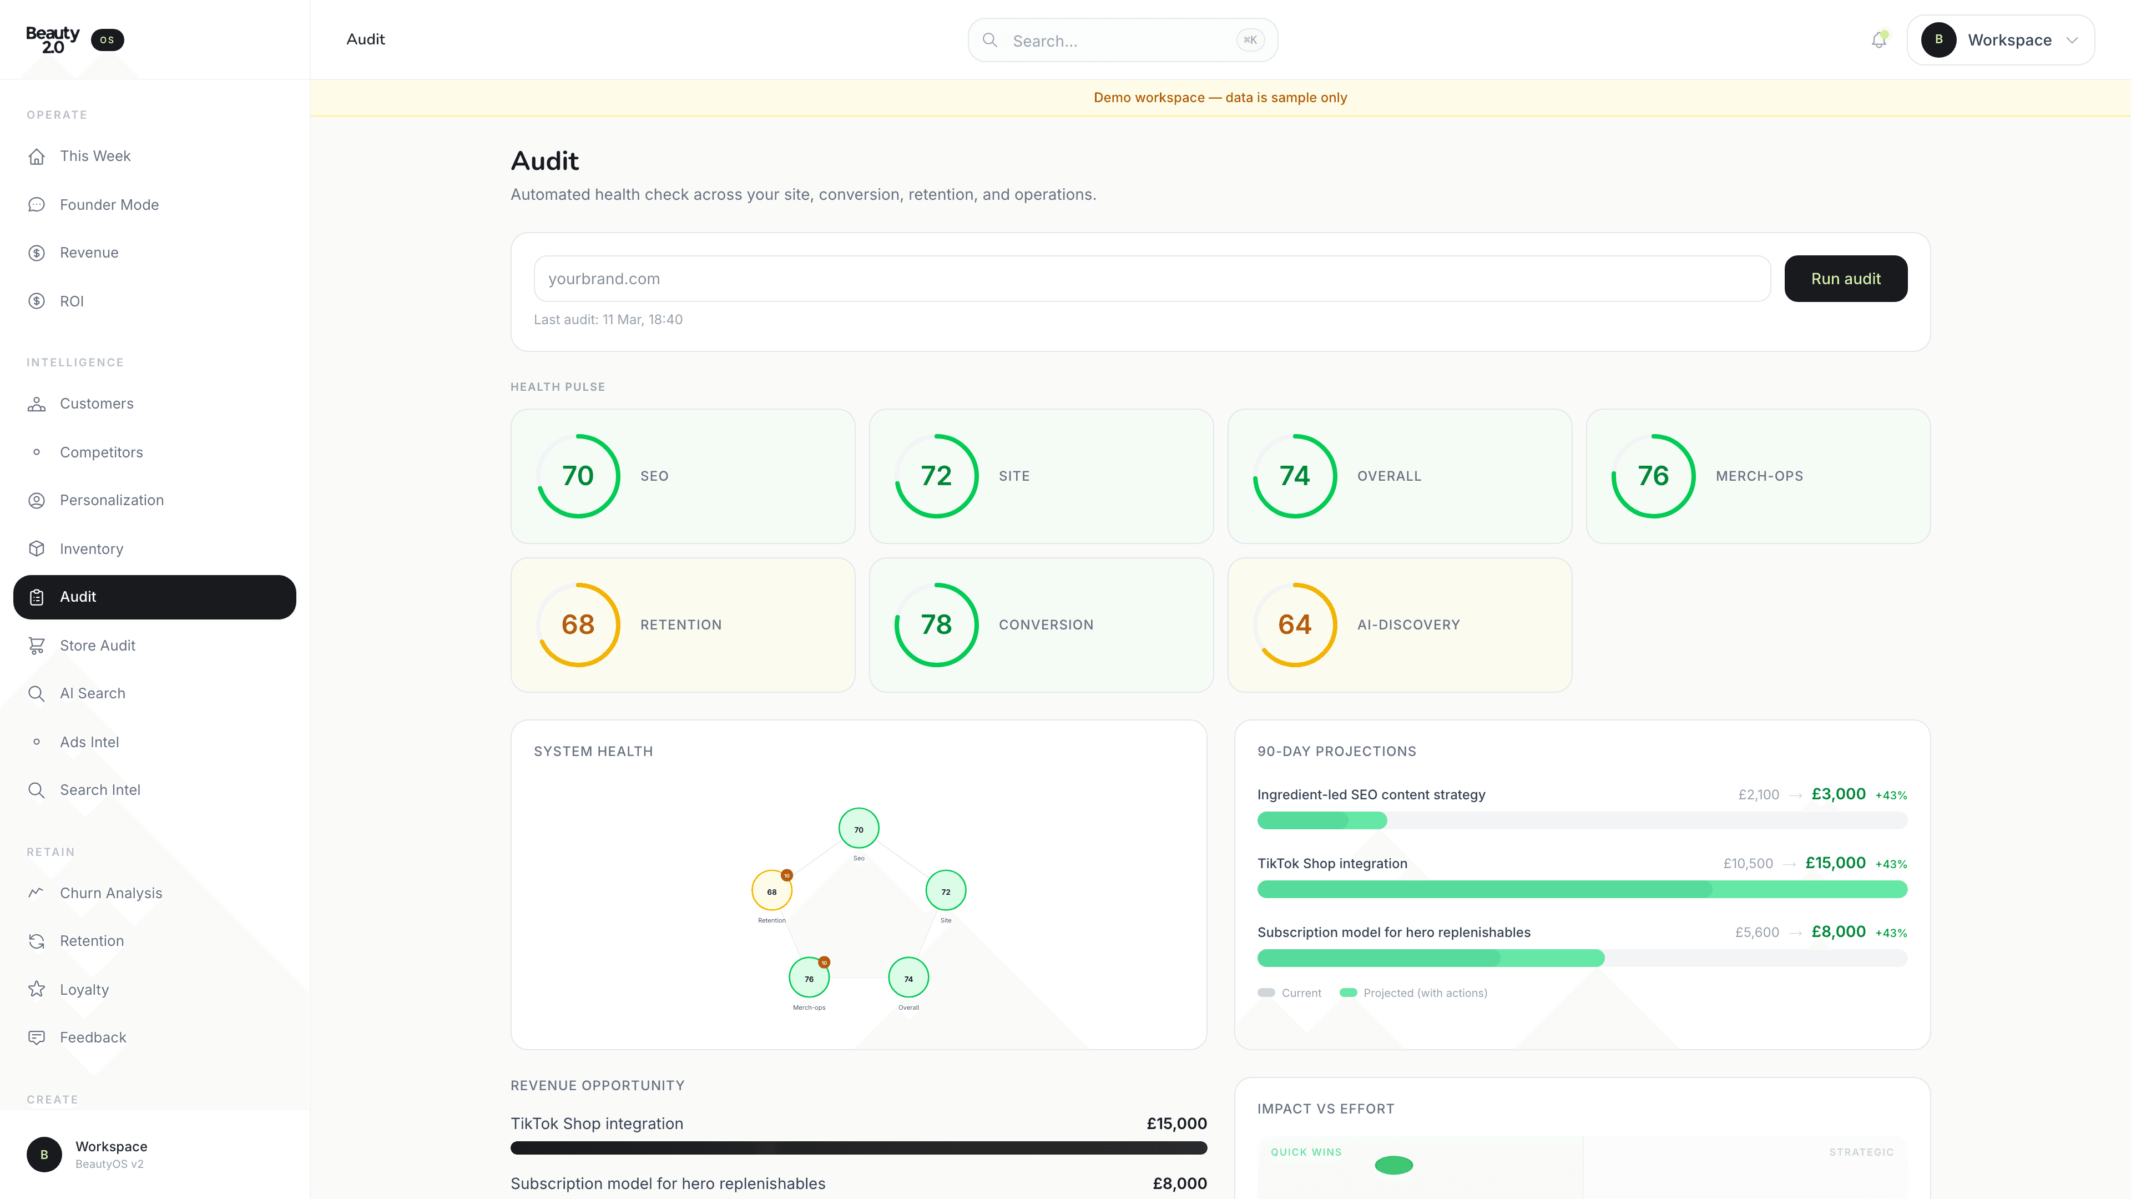Click 'Last audit: 11 Mar, 18:40' text
The height and width of the screenshot is (1199, 2131).
pyautogui.click(x=608, y=319)
